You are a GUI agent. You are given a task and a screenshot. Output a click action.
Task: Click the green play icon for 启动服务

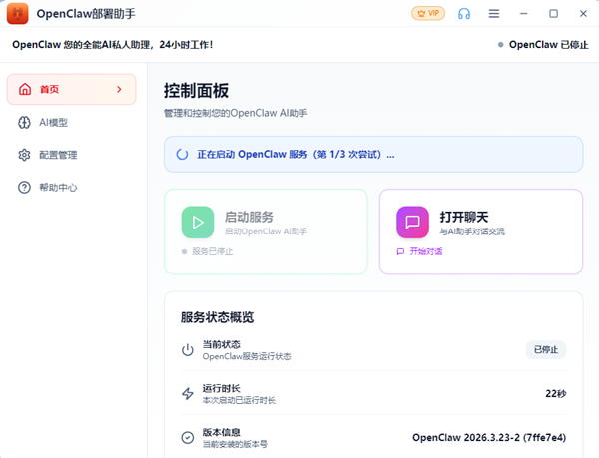click(x=198, y=223)
